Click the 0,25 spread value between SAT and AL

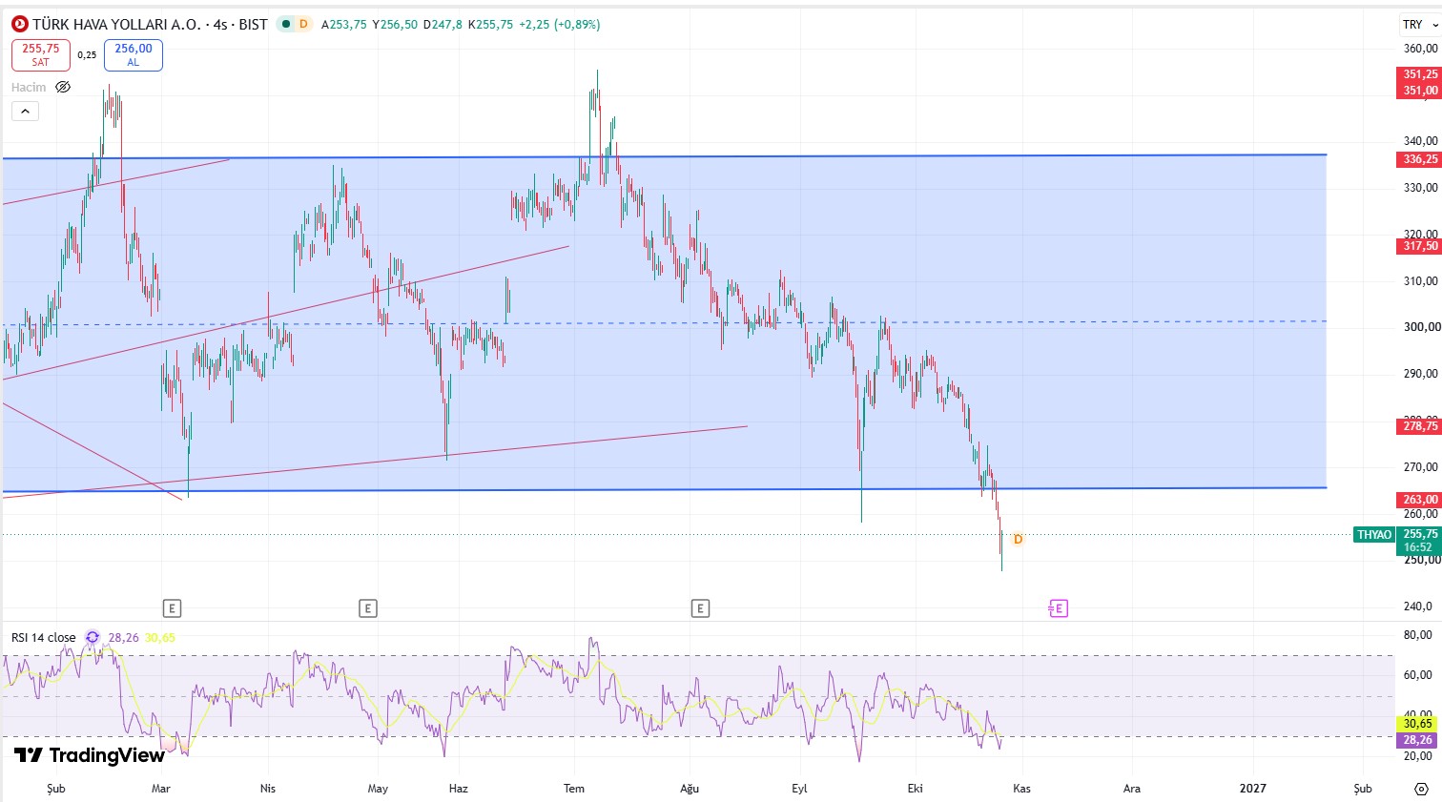(x=87, y=54)
